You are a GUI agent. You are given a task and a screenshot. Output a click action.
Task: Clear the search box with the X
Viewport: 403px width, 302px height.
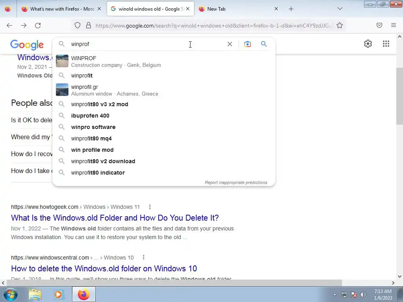230,44
